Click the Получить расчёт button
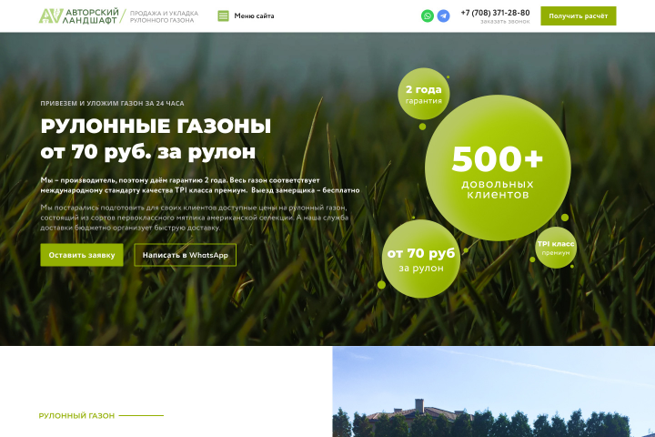This screenshot has width=655, height=437. point(579,15)
